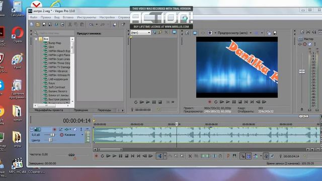Switch to Переходы tab
Image resolution: width=322 pixels, height=181 pixels.
click(x=104, y=110)
